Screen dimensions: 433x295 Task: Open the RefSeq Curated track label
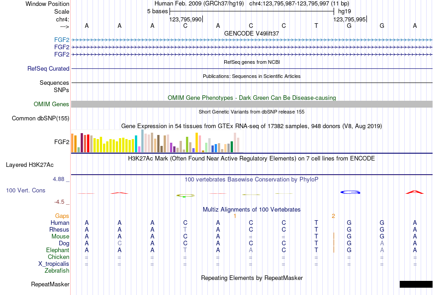tap(48, 68)
